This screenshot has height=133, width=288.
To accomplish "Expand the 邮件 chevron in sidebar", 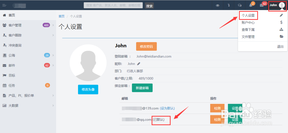I will (x=53, y=65).
